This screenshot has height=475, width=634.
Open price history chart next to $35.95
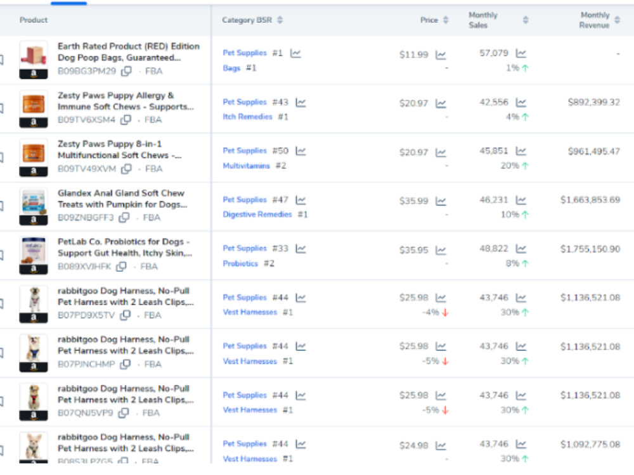[441, 250]
